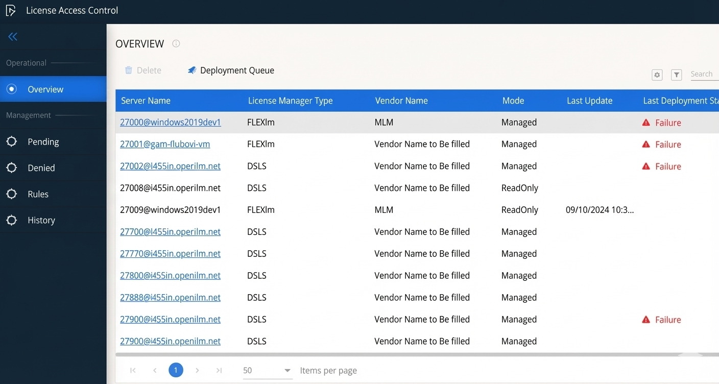Click the OVERVIEW page heading
Screen dimensions: 719x384
click(140, 44)
